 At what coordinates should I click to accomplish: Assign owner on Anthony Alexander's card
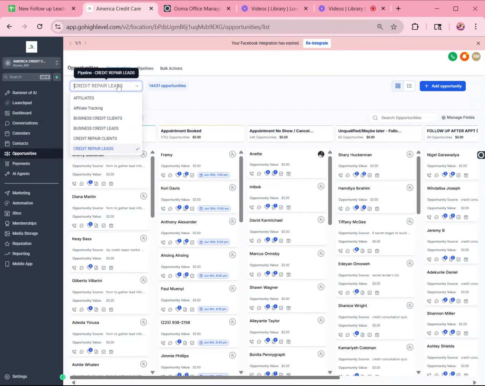(232, 222)
